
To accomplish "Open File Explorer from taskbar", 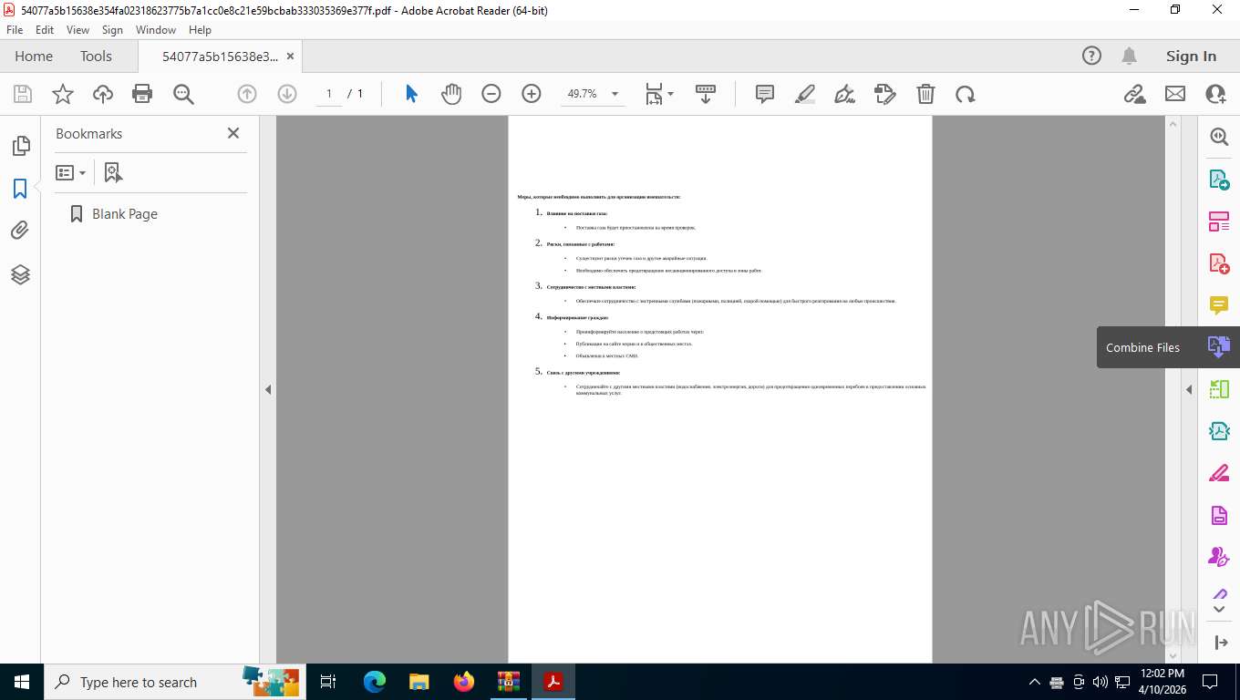I will tap(418, 682).
